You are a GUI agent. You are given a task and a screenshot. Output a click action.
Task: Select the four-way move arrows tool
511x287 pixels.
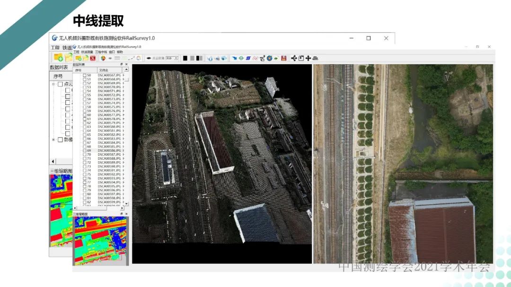(x=308, y=58)
